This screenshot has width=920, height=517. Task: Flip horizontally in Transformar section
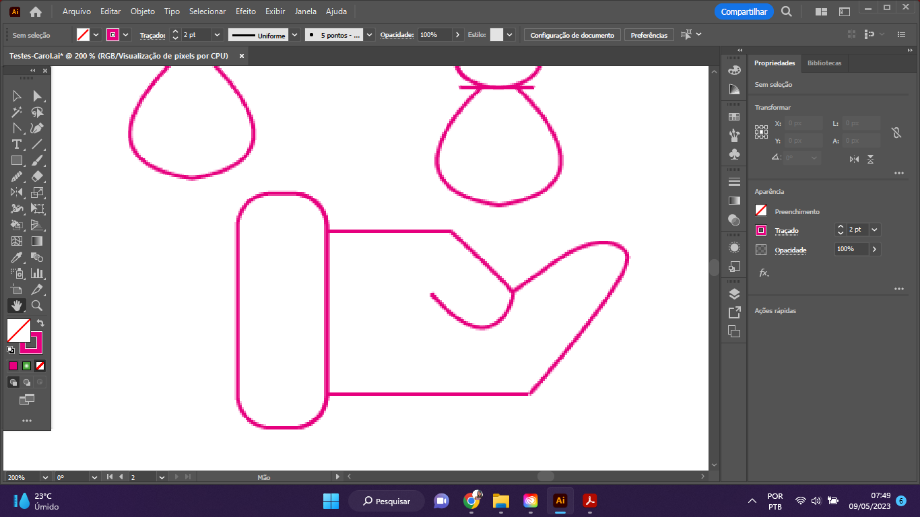click(x=854, y=159)
